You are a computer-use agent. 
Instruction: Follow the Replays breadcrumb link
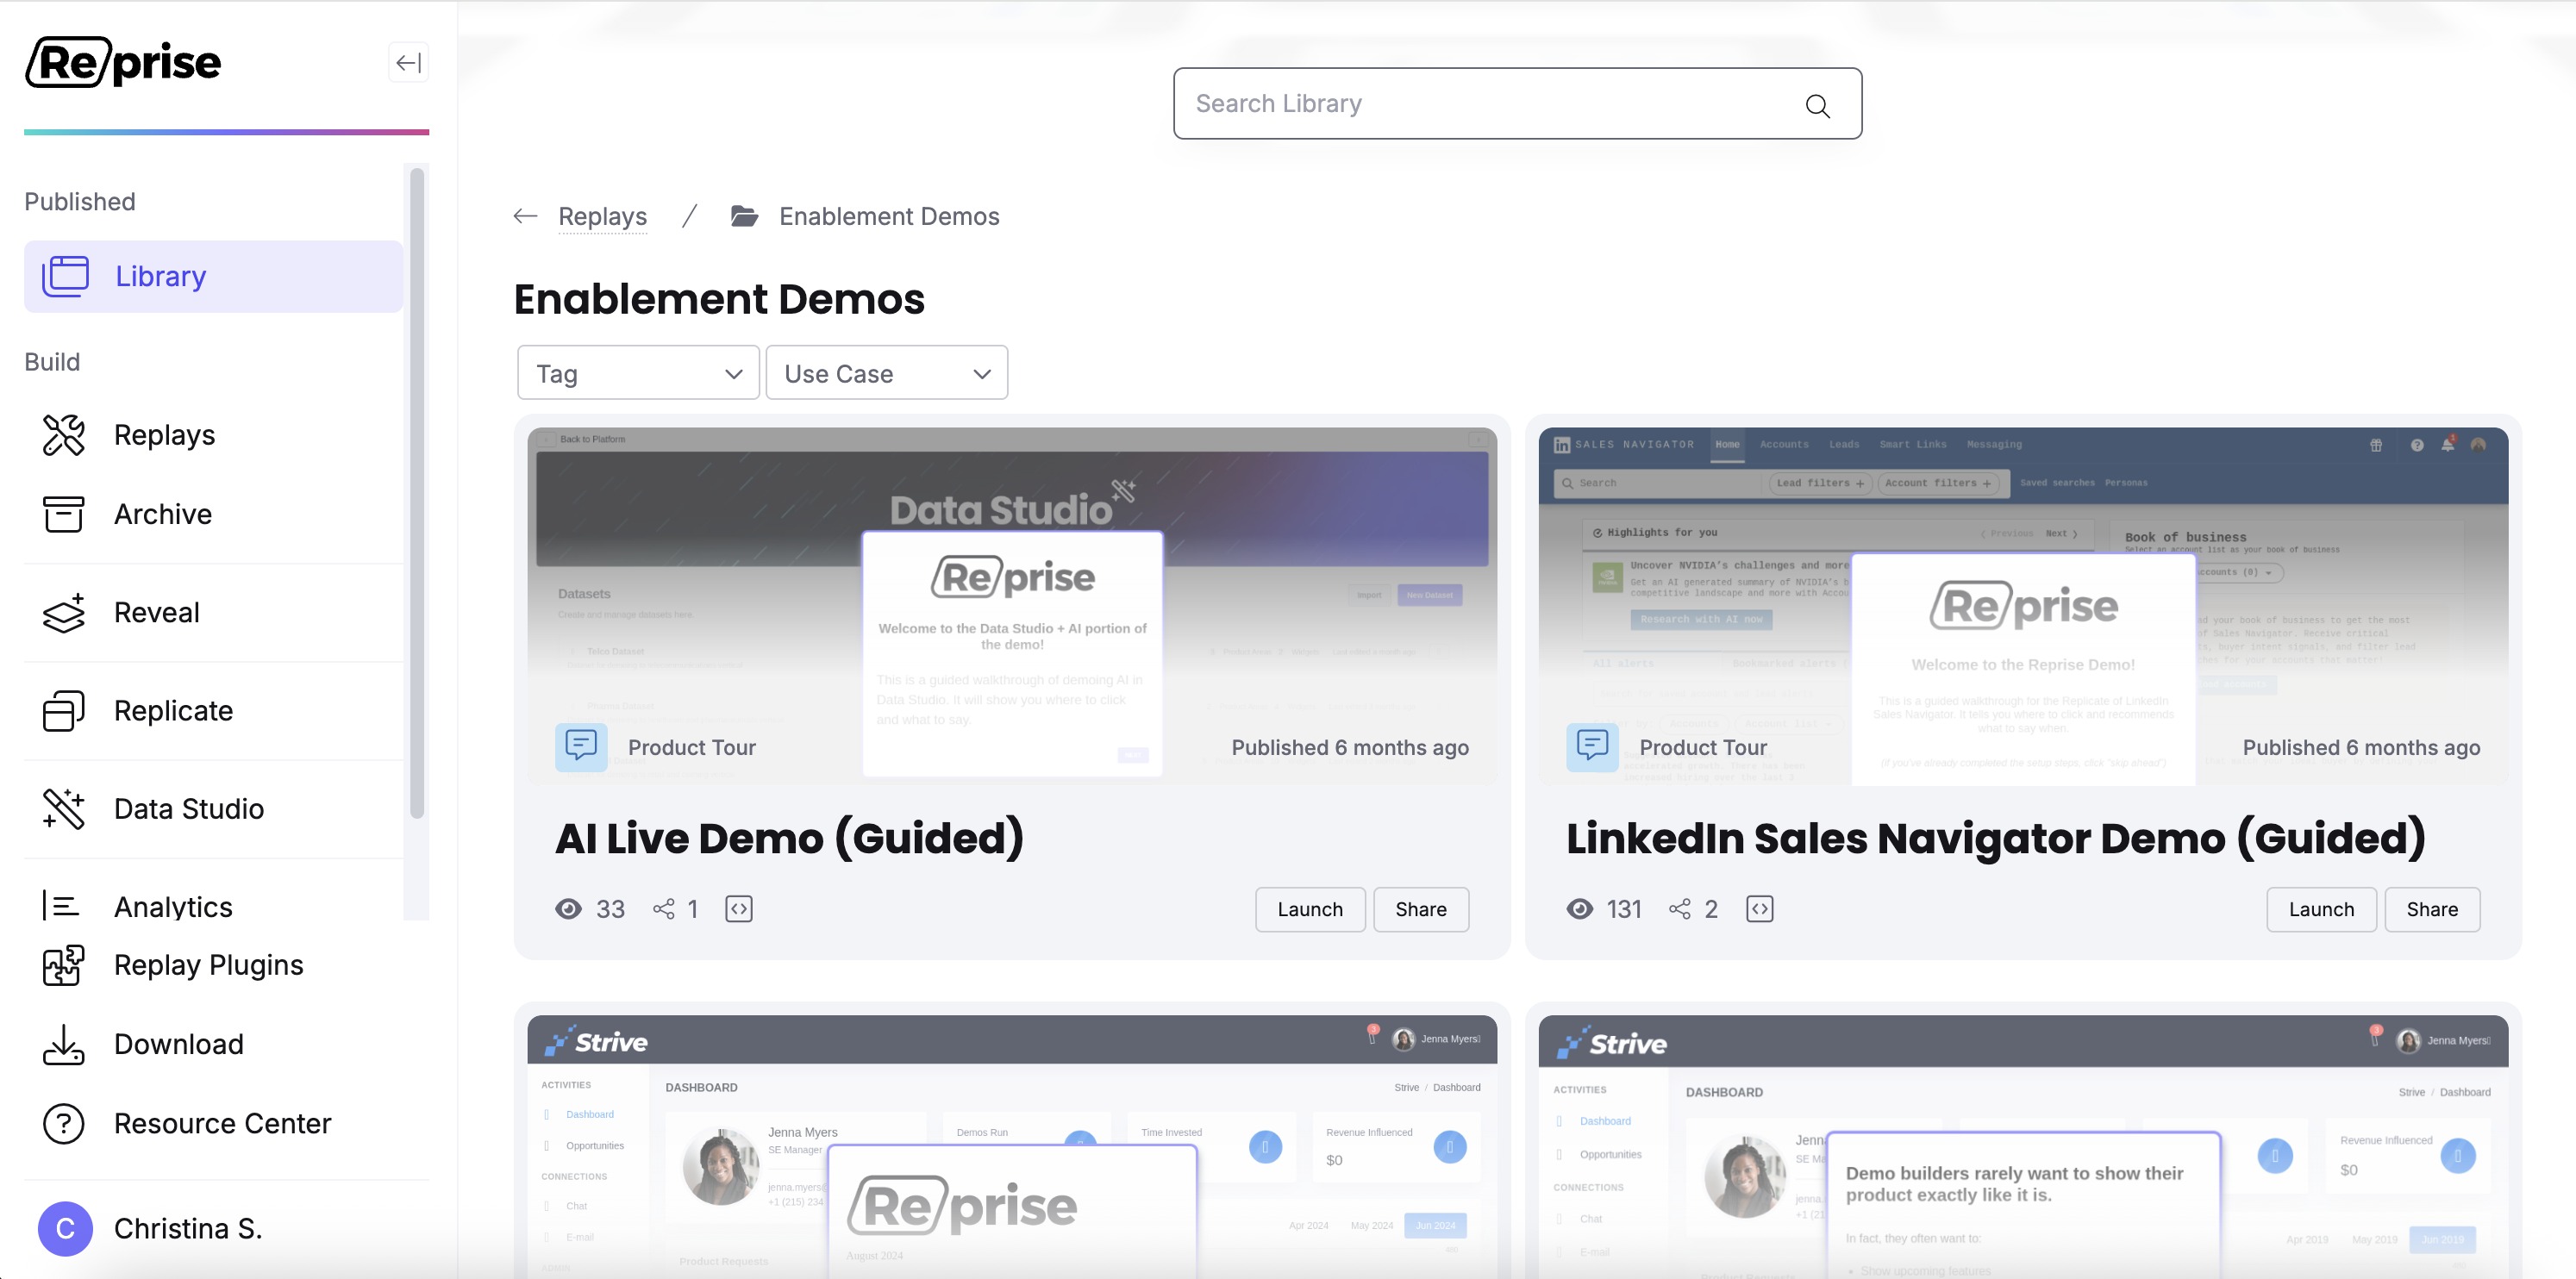point(602,216)
